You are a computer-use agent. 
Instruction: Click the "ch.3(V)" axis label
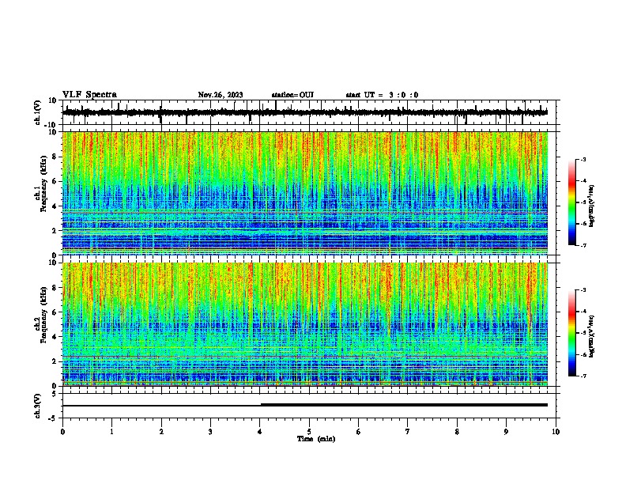click(x=38, y=406)
